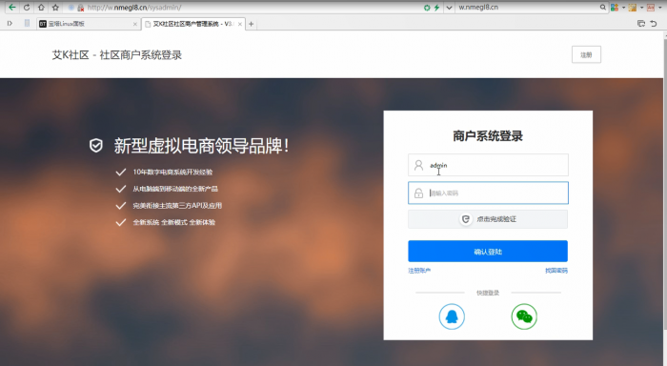The image size is (667, 366).
Task: Expand the address bar dropdown chevron
Action: (x=449, y=8)
